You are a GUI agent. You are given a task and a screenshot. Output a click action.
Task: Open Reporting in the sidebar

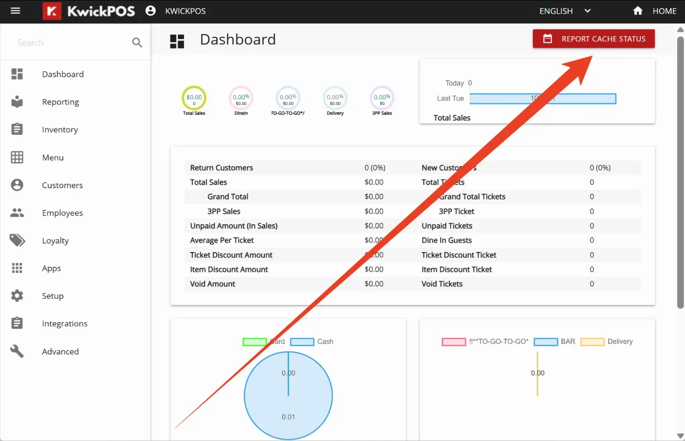[x=61, y=102]
